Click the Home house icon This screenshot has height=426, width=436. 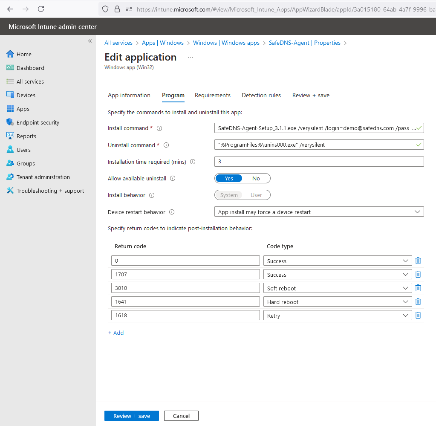tap(10, 54)
